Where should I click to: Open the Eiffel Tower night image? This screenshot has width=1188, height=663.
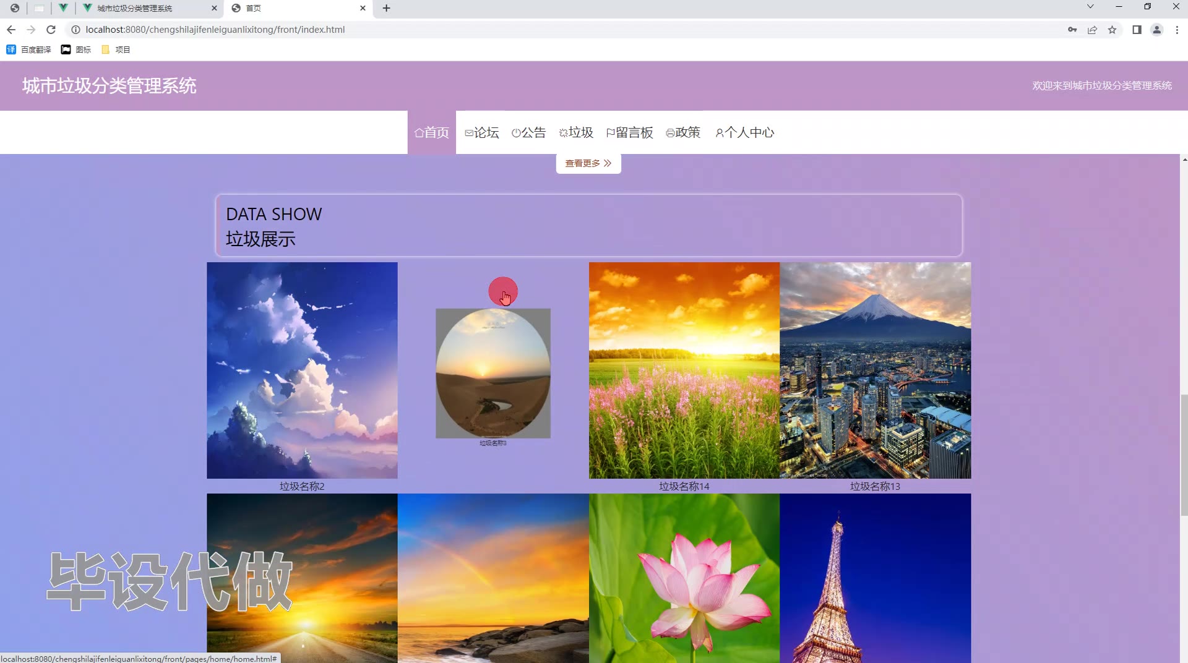click(x=876, y=578)
